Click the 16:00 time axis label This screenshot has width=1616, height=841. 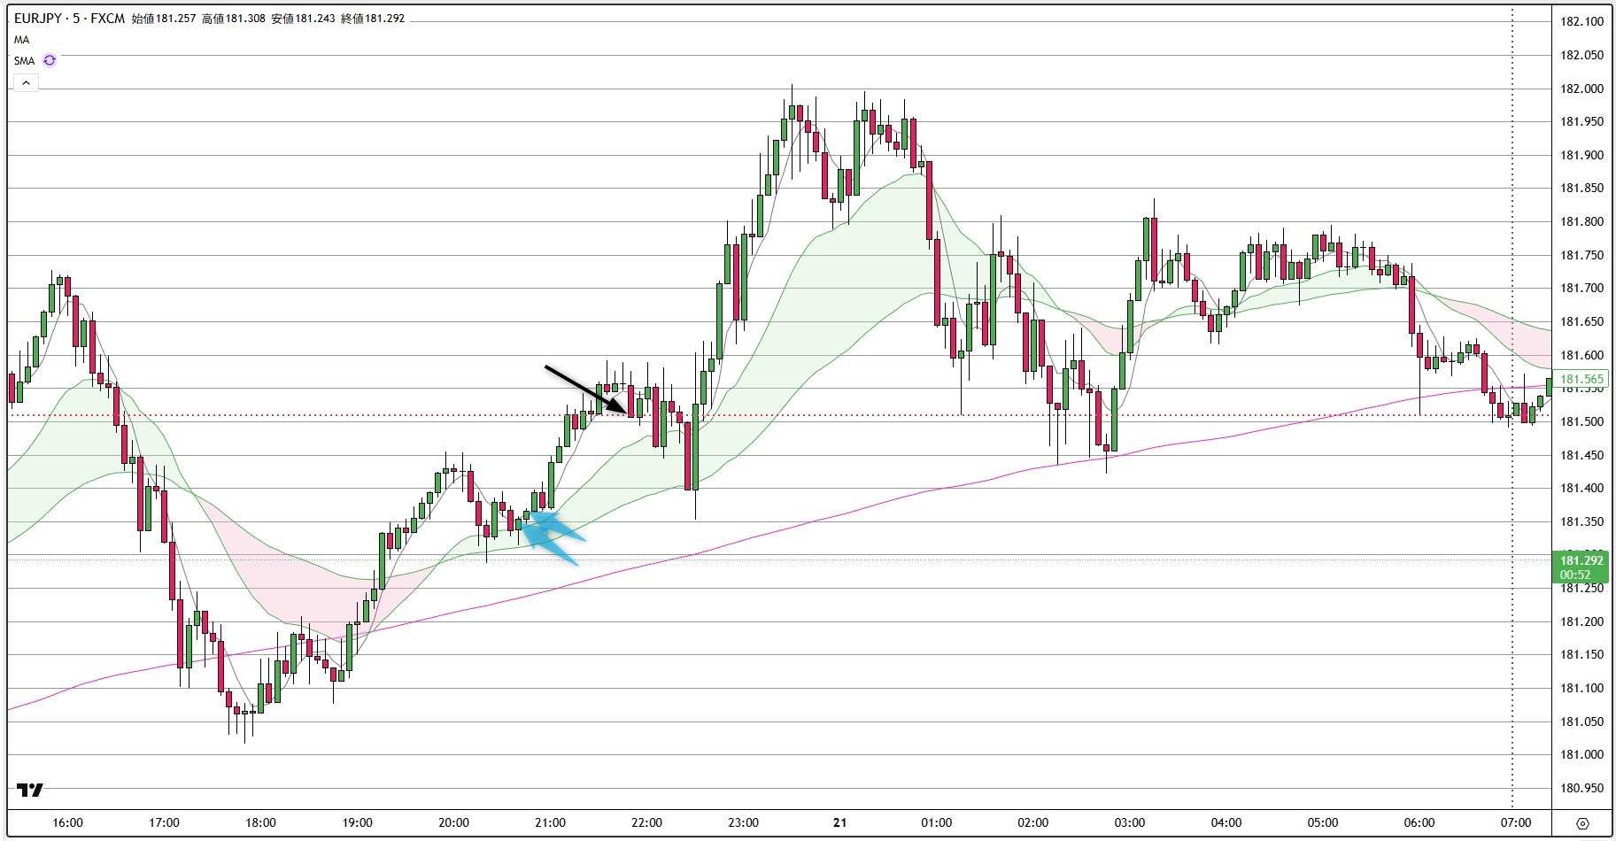coord(67,822)
